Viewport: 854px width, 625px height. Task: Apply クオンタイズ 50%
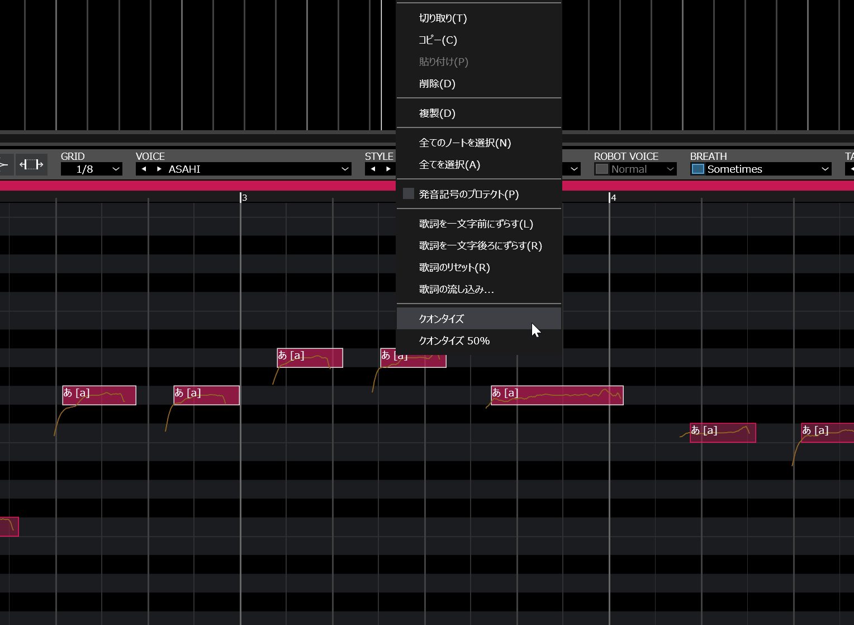pos(479,340)
